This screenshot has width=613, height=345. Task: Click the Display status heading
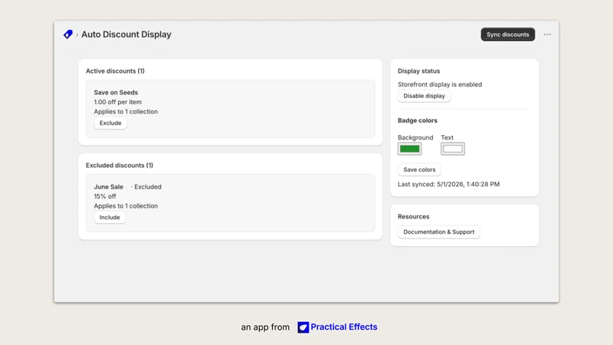418,71
